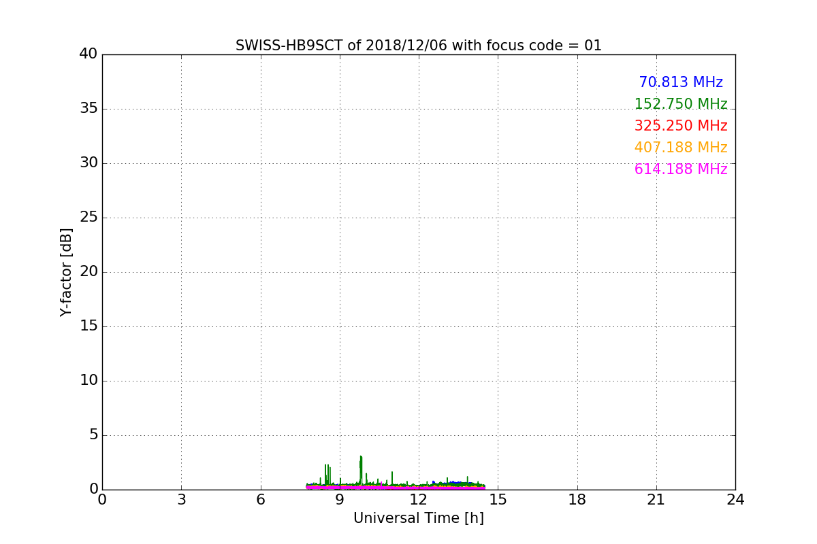
Task: Select the 407.188 MHz legend label
Action: tap(681, 148)
